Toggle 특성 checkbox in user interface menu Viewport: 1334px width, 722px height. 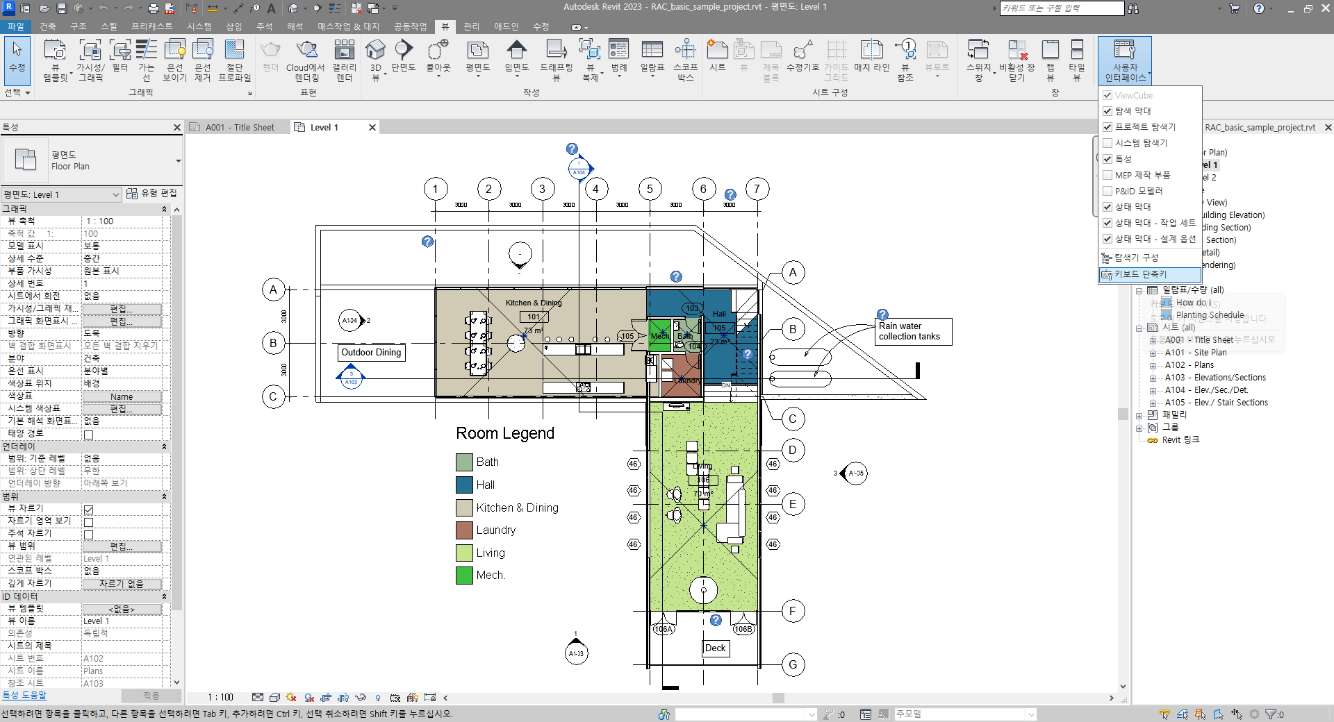(1107, 159)
